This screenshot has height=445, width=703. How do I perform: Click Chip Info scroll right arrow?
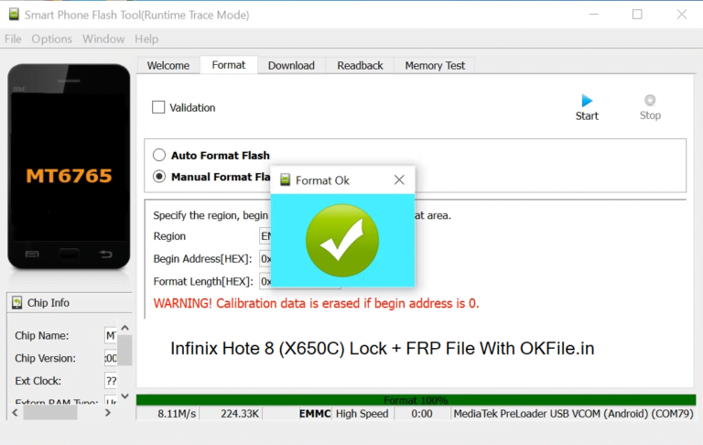tap(108, 413)
